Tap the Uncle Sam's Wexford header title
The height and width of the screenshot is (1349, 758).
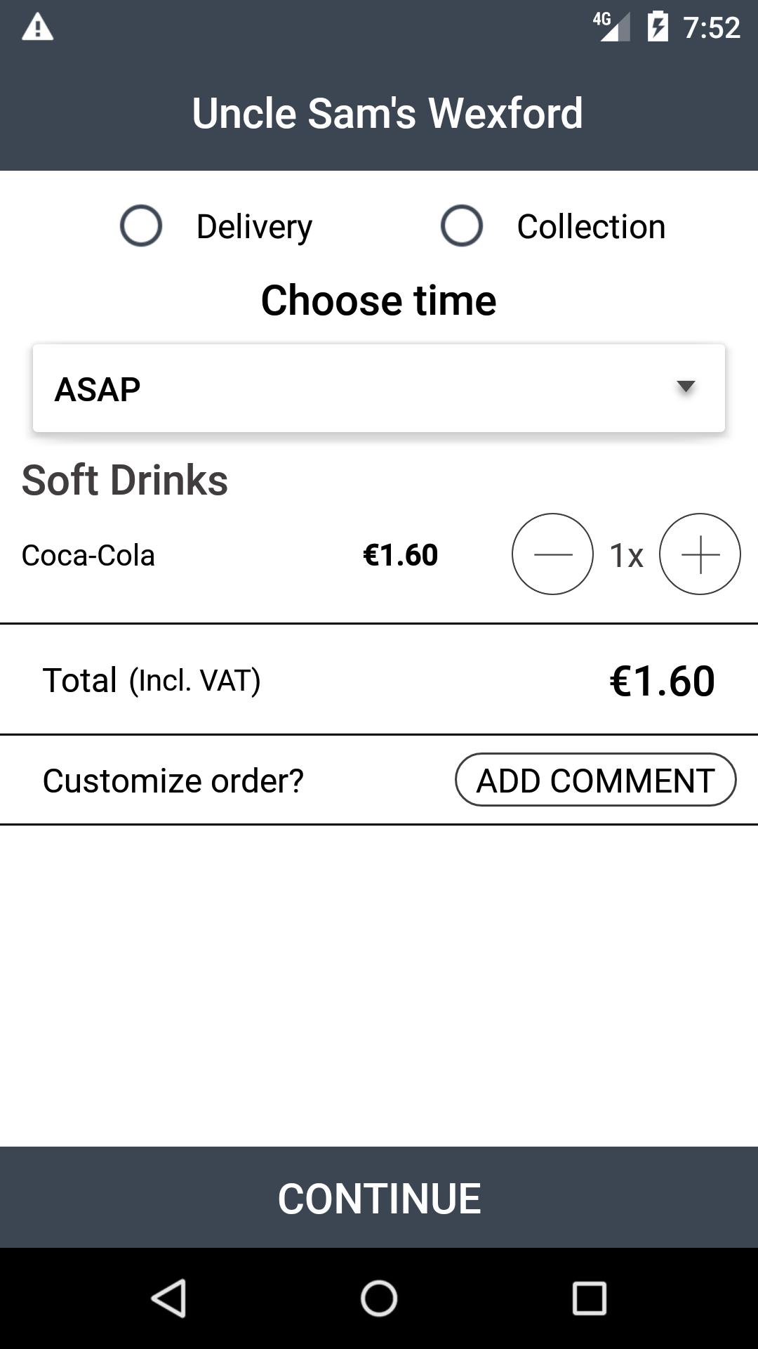coord(387,113)
